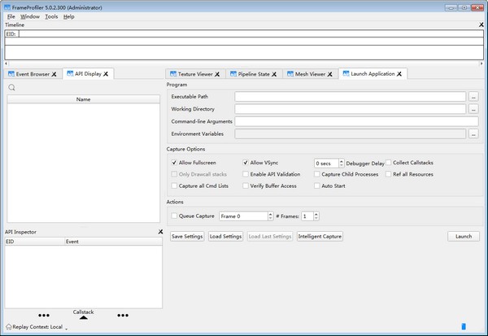Enable Capture all Cmd Lists
488x336 pixels.
tap(174, 185)
